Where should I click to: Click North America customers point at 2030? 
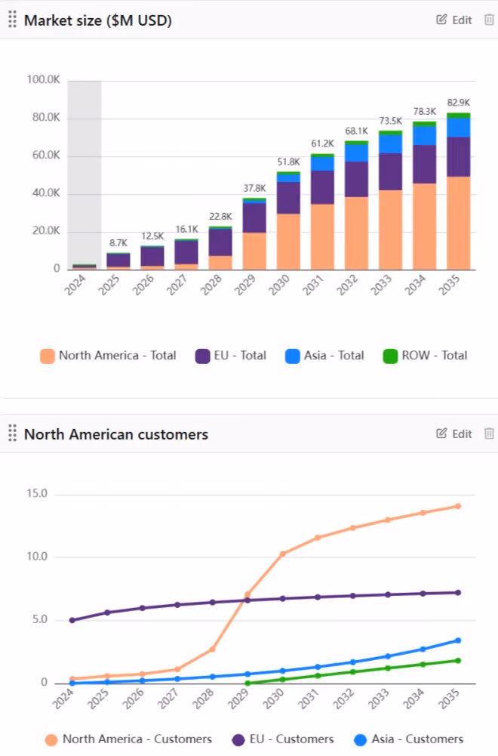pos(283,554)
